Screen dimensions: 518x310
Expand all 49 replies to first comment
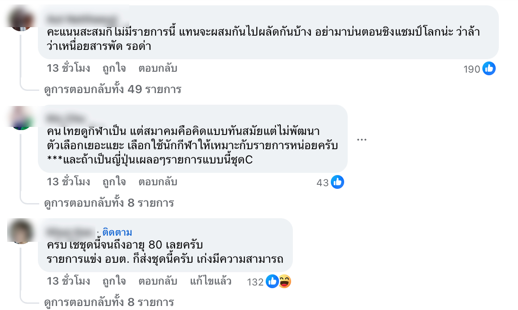[x=113, y=89]
